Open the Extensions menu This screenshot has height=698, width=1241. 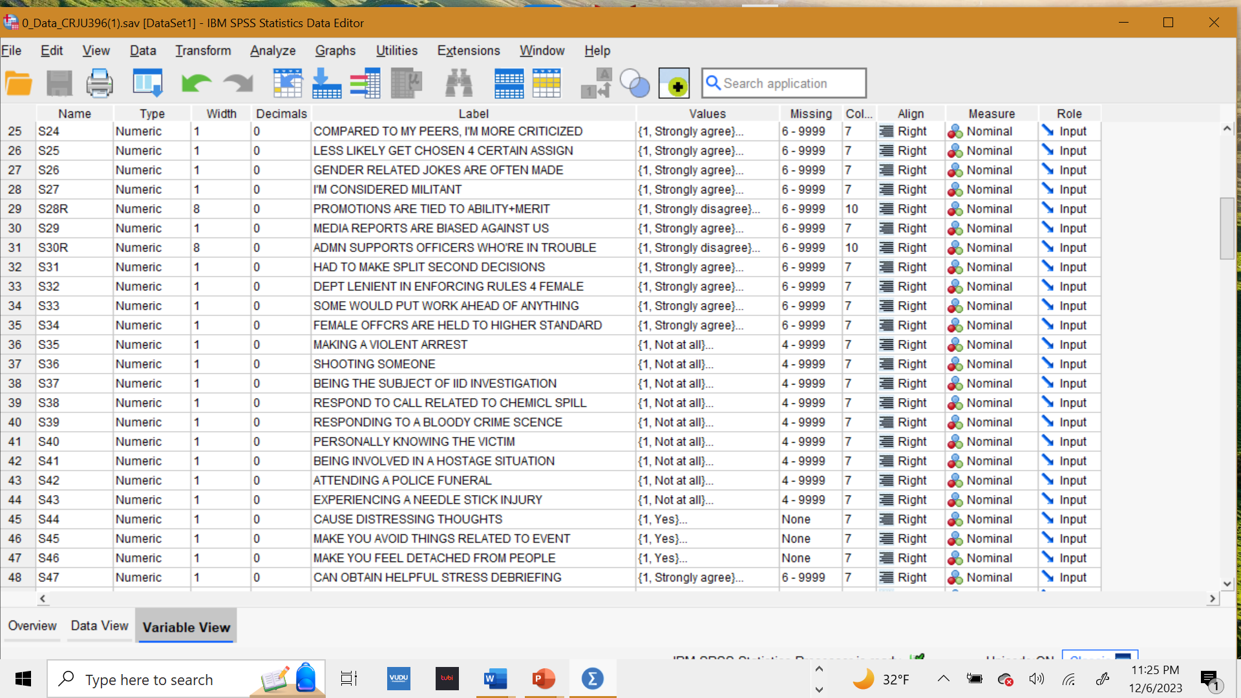[x=469, y=50]
